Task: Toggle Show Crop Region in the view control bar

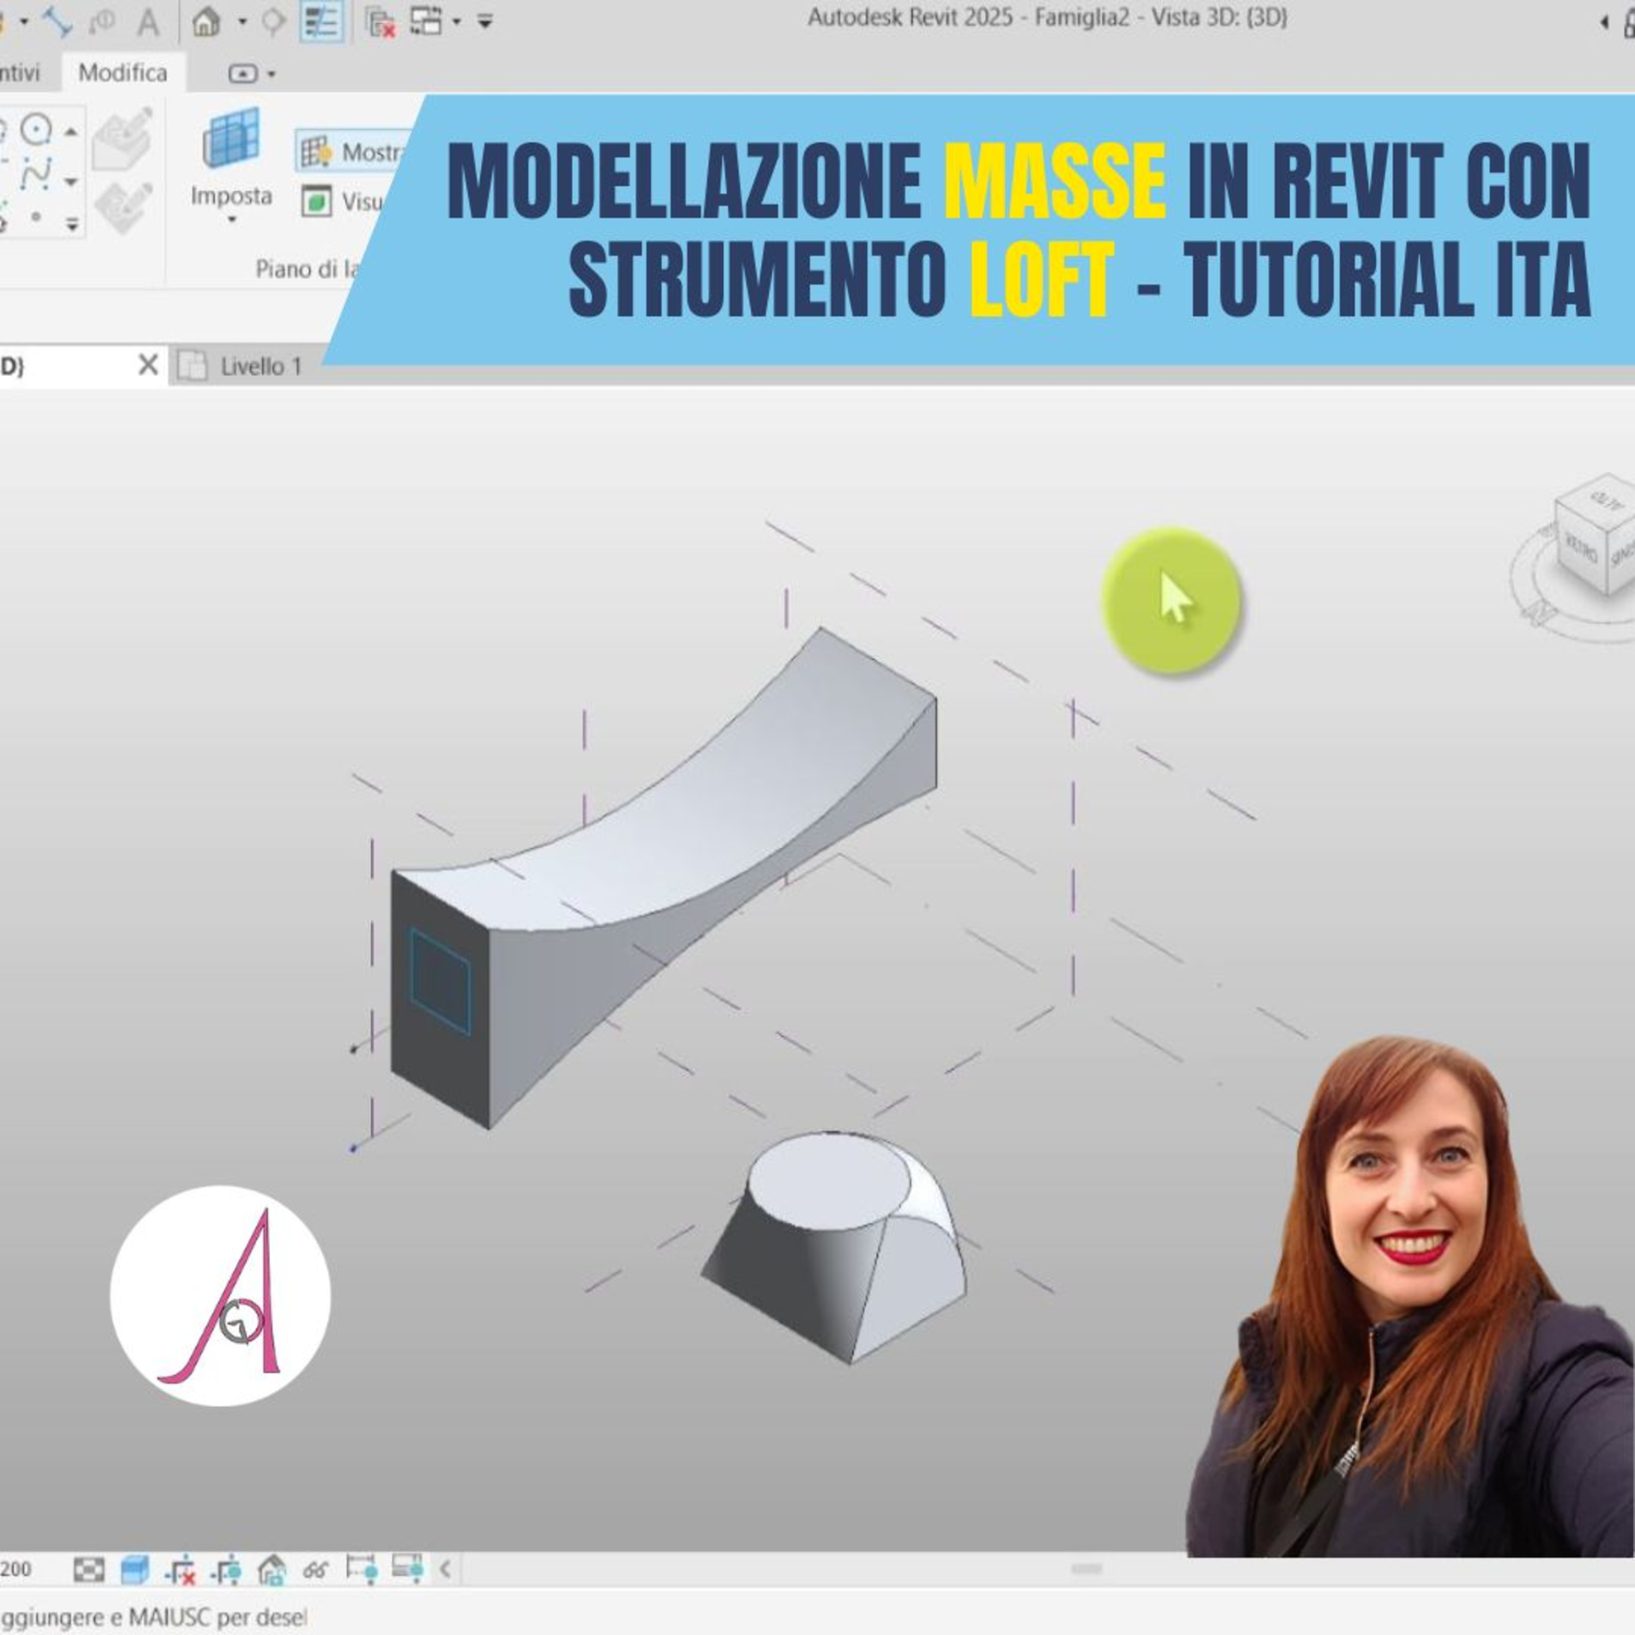Action: tap(226, 1571)
